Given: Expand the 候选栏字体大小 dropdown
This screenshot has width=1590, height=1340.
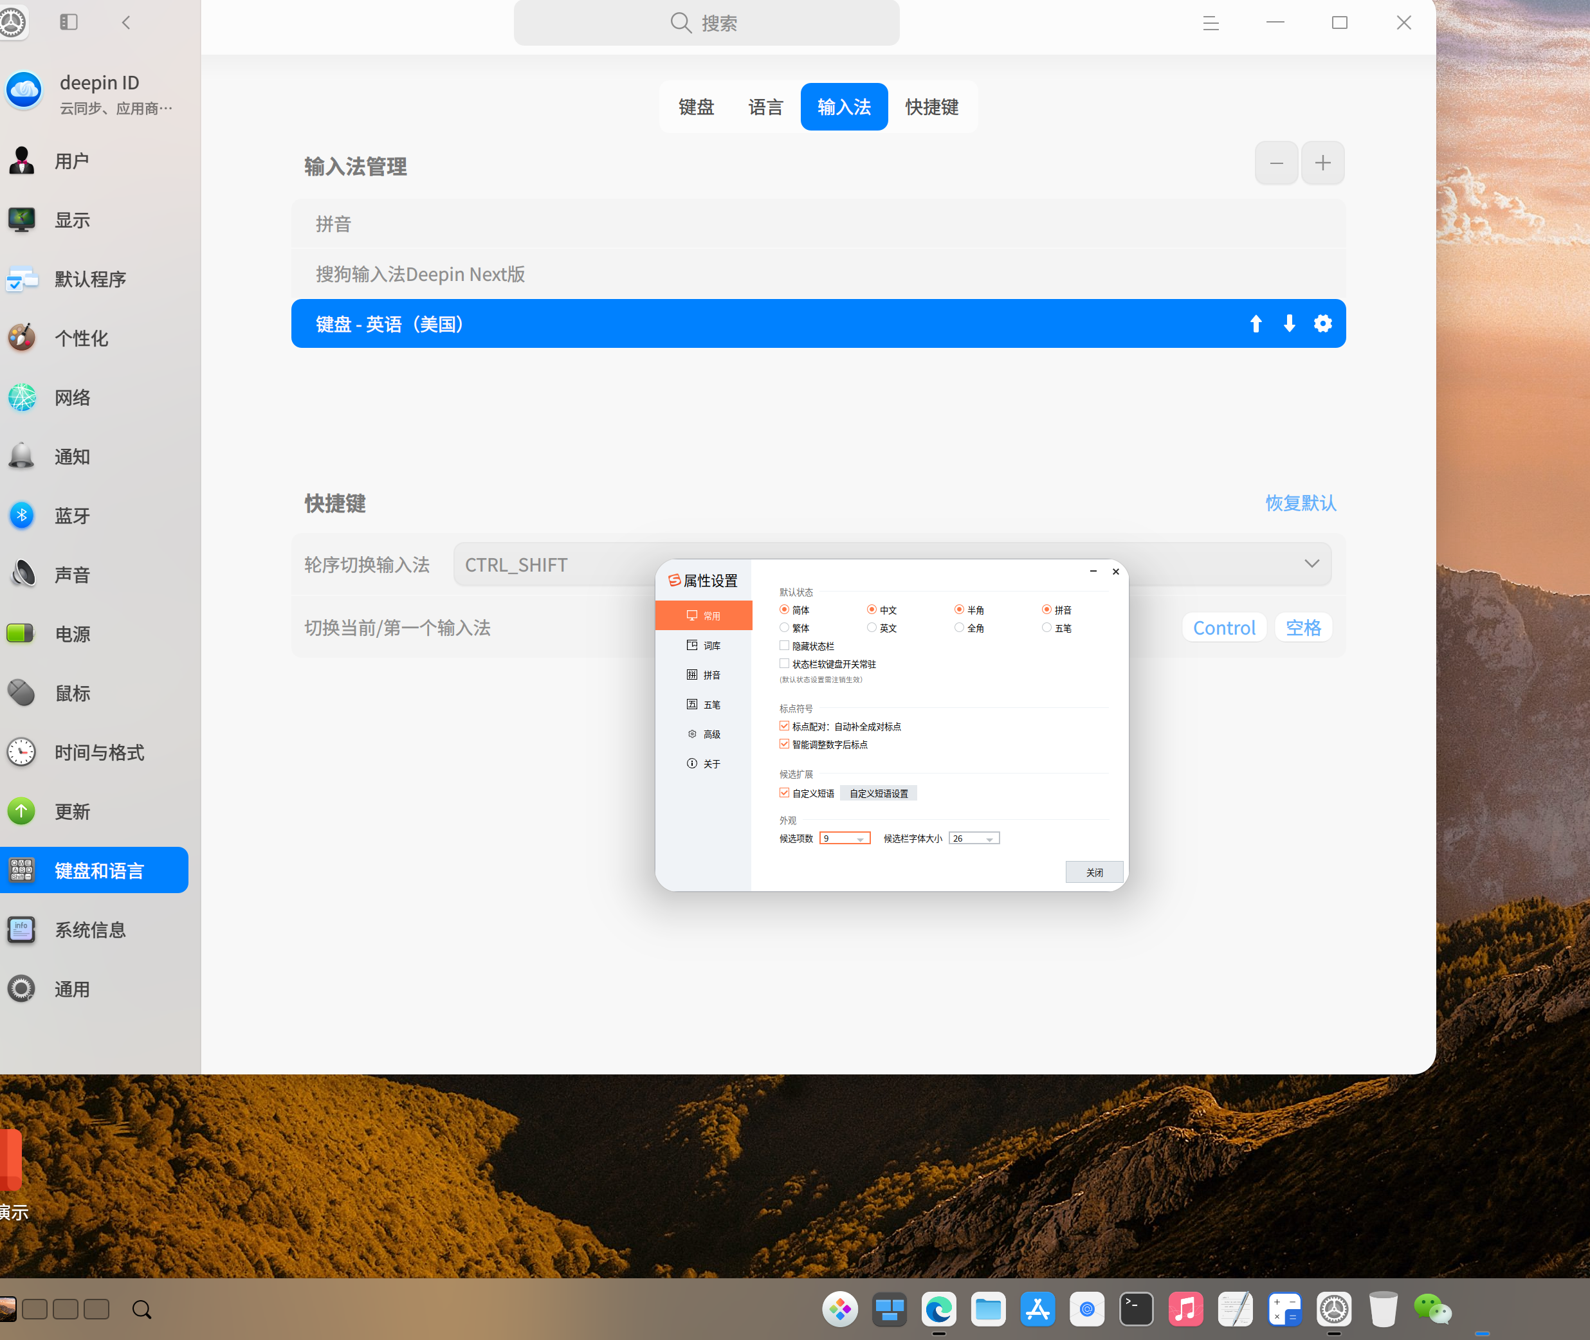Looking at the screenshot, I should point(974,838).
